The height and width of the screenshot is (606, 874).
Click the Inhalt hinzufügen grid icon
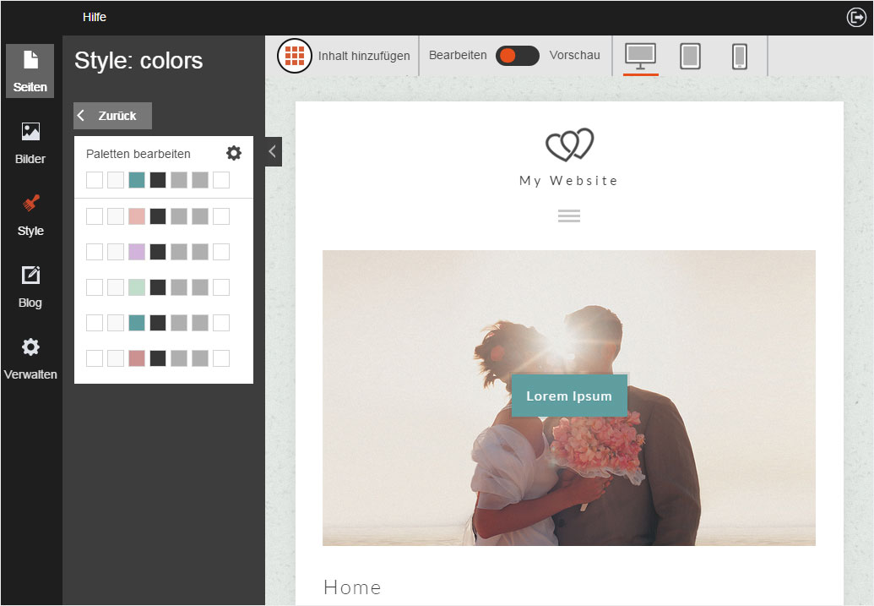tap(295, 56)
